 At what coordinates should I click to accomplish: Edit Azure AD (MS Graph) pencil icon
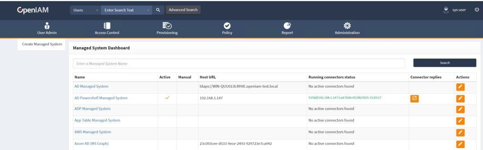click(x=460, y=144)
